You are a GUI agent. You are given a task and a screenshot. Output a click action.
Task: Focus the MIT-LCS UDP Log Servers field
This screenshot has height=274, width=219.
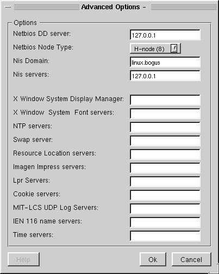pos(165,209)
